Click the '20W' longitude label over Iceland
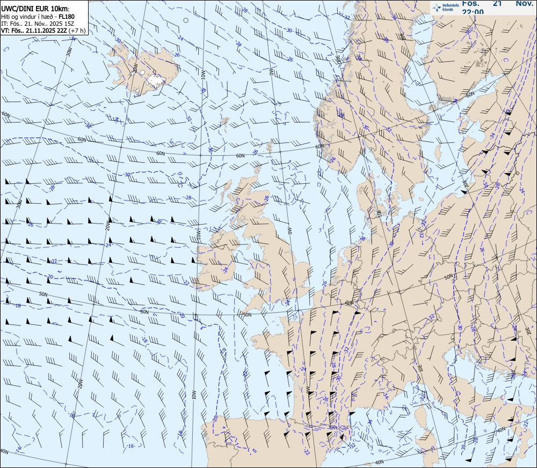Image resolution: width=537 pixels, height=468 pixels. pos(135,68)
